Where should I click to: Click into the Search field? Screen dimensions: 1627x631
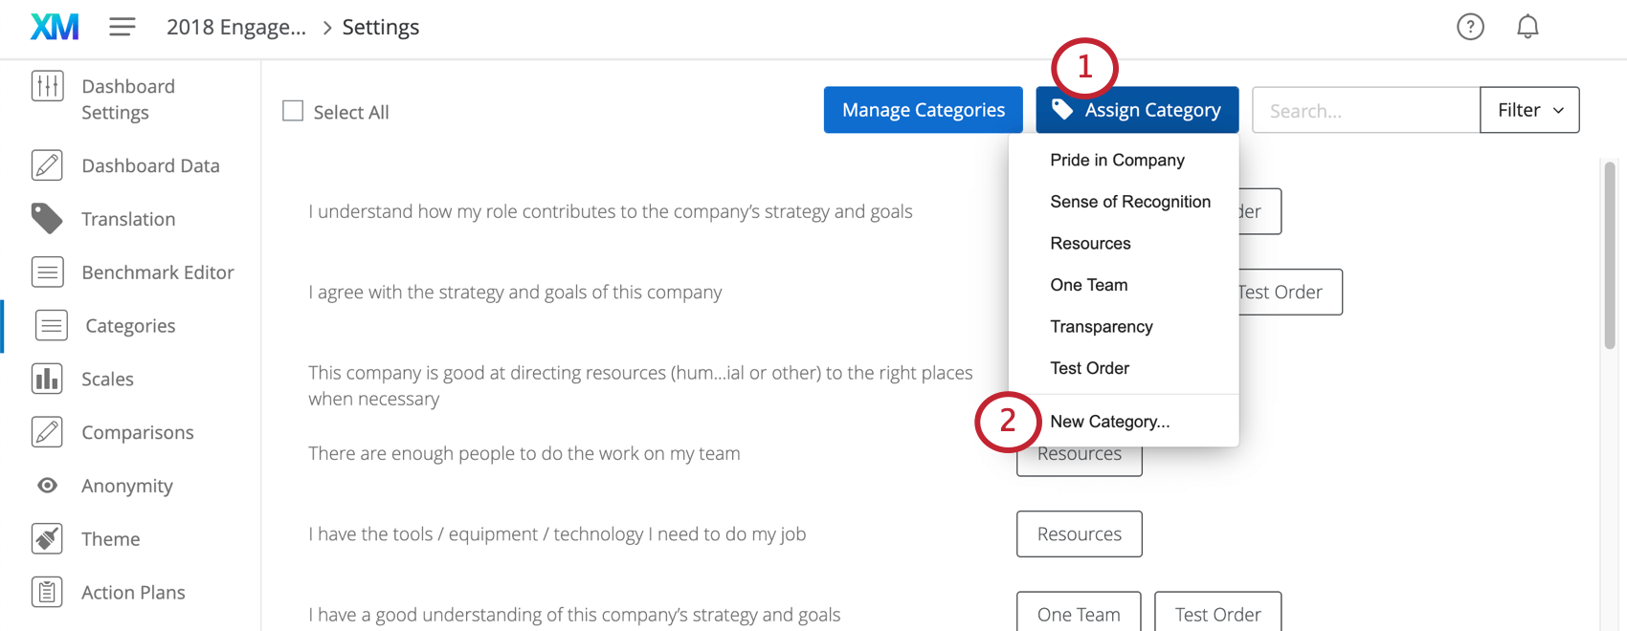pyautogui.click(x=1365, y=110)
